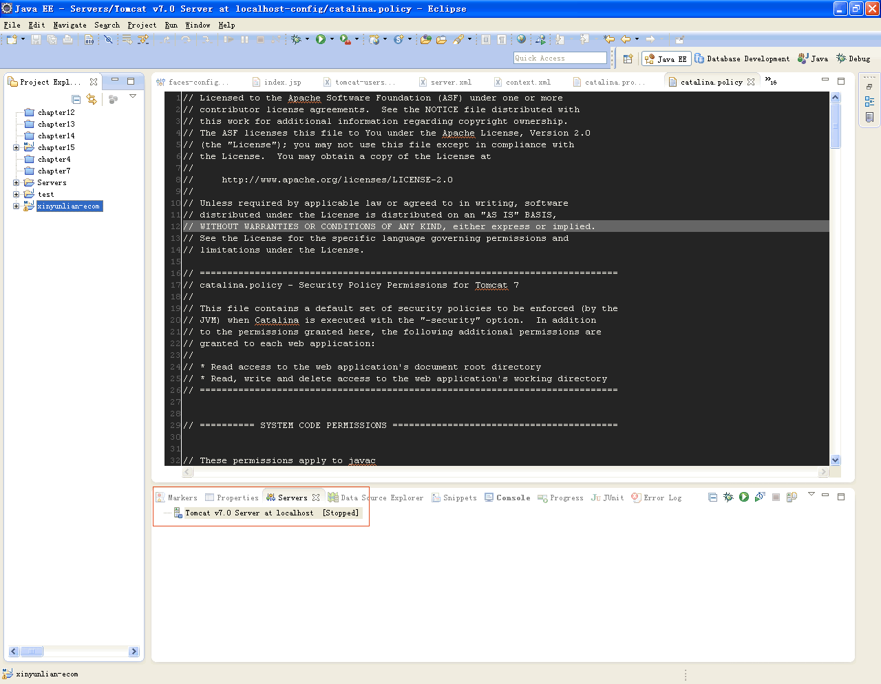
Task: Open the Window menu
Action: pyautogui.click(x=198, y=25)
